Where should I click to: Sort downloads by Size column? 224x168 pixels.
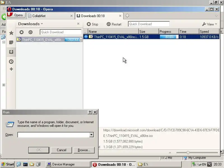[149, 32]
